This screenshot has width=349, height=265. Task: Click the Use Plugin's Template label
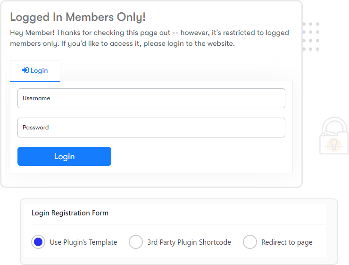83,242
